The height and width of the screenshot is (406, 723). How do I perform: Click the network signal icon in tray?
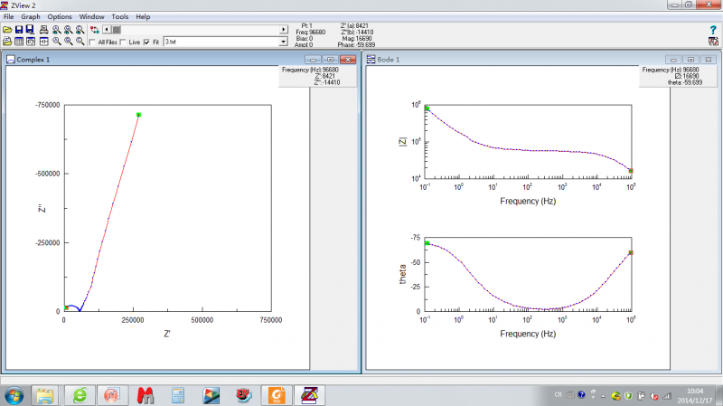coord(667,396)
